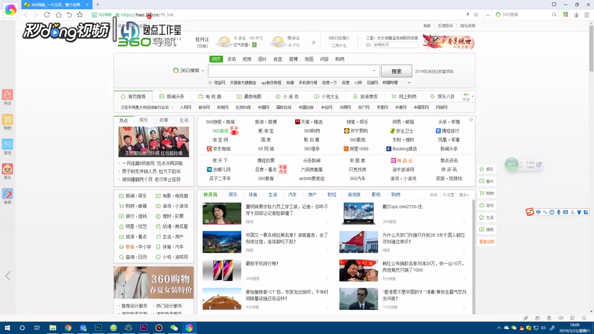Open the 娱乐 sidebar icon
The height and width of the screenshot is (334, 594).
tap(7, 172)
